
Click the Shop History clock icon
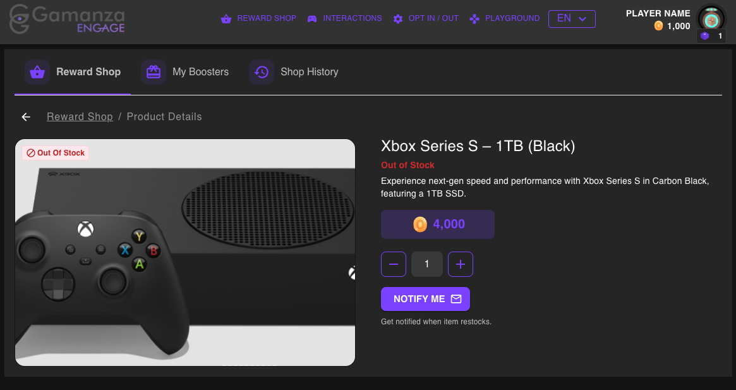[x=262, y=72]
